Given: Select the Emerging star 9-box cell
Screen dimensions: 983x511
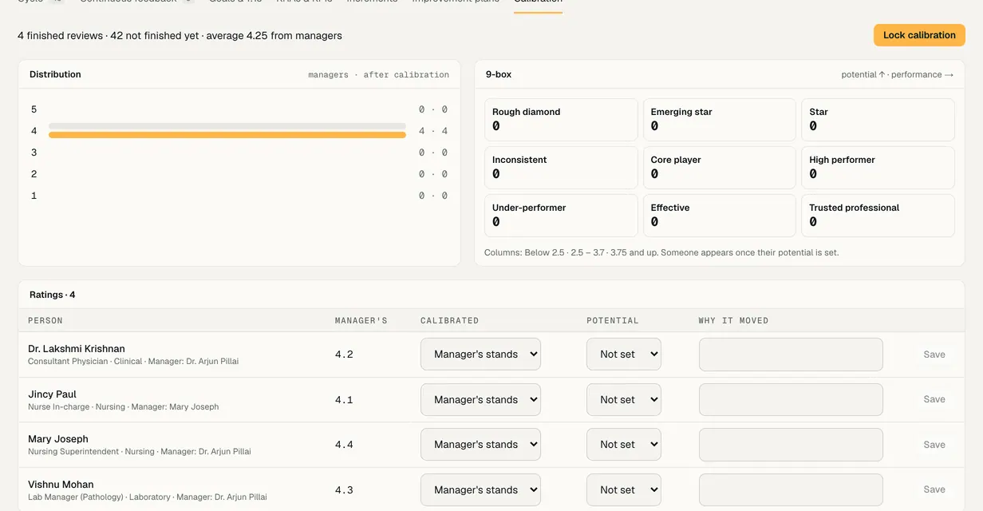Looking at the screenshot, I should [x=720, y=120].
